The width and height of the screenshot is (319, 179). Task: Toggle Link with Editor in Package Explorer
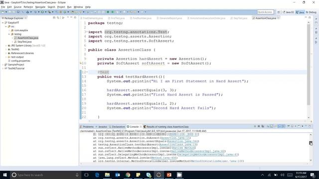58,18
